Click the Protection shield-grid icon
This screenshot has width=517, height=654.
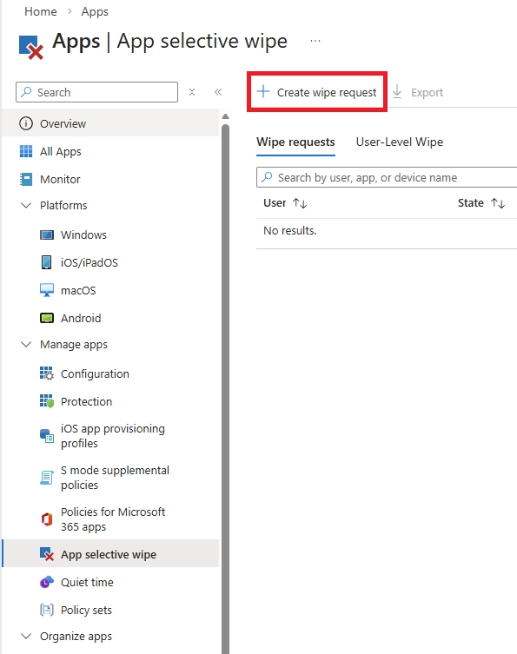pyautogui.click(x=47, y=401)
